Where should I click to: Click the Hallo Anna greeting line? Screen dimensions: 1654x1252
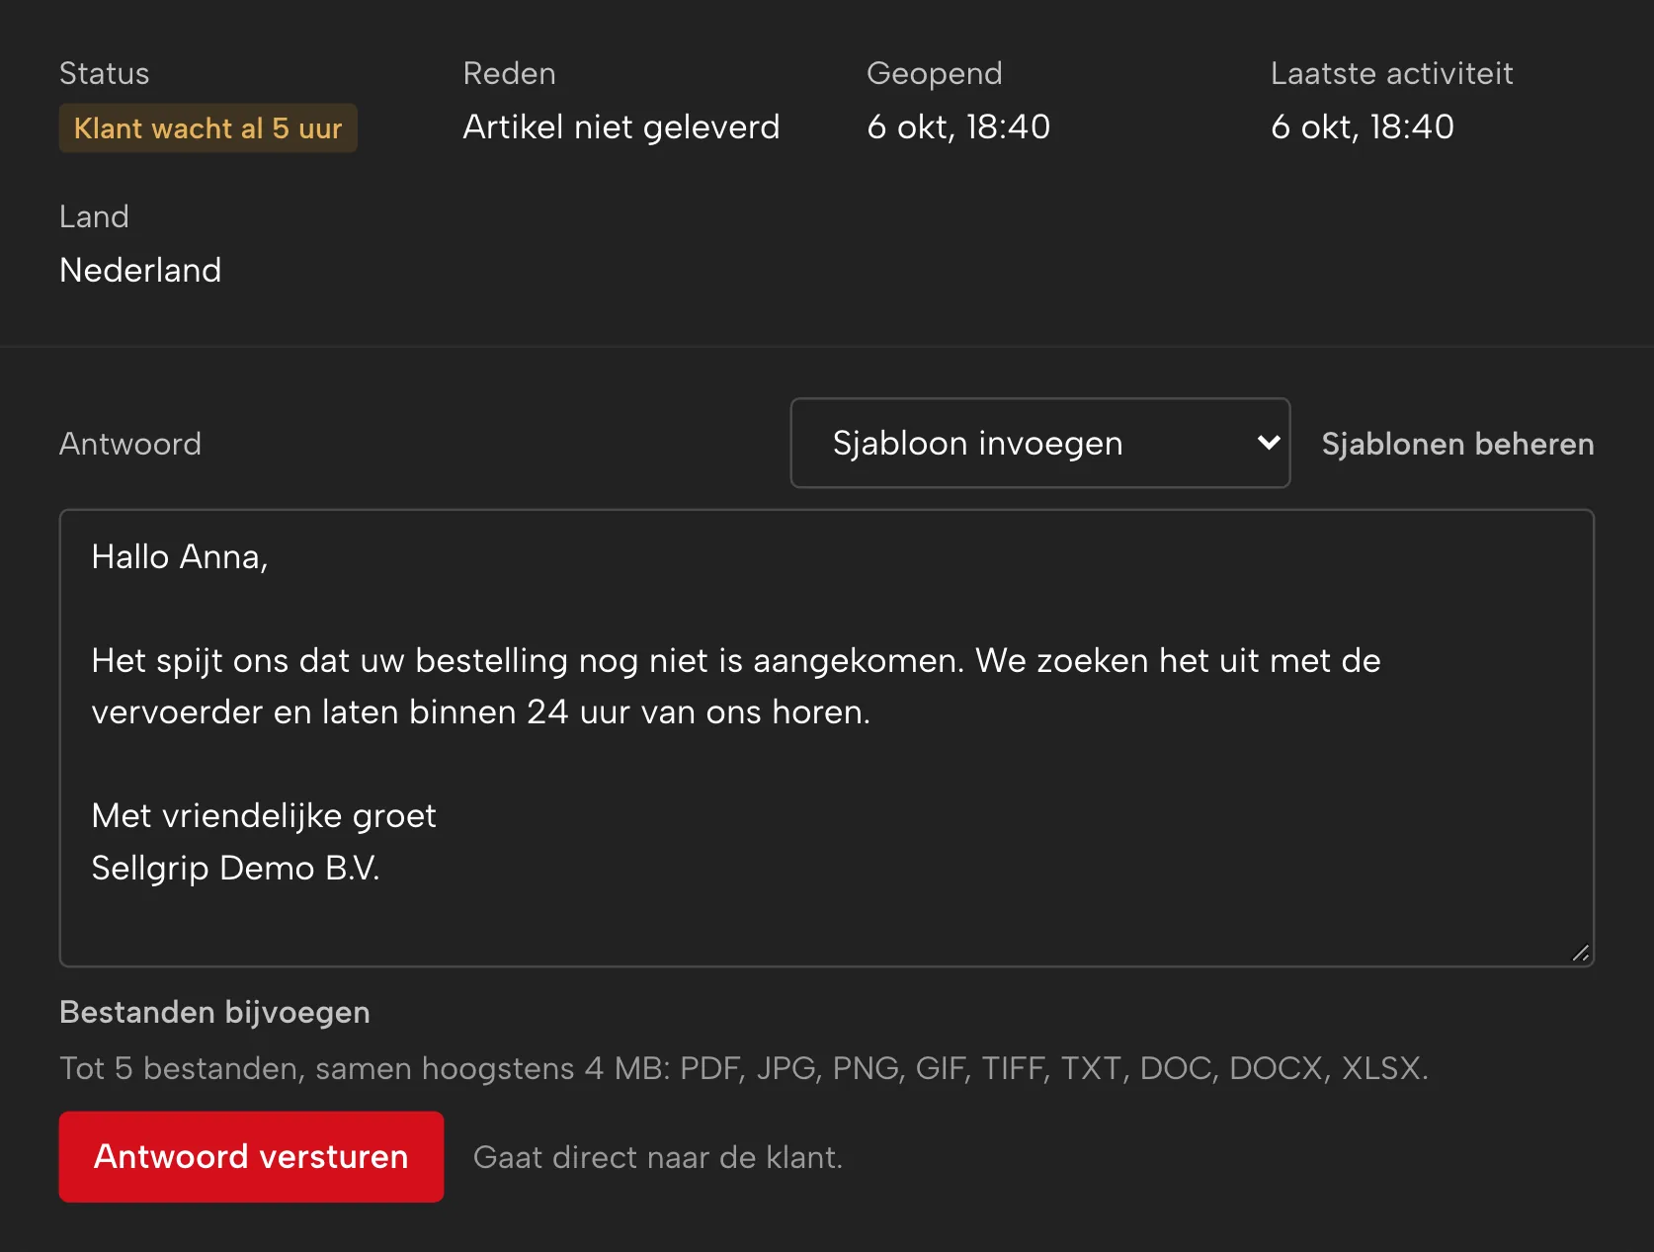click(x=180, y=557)
